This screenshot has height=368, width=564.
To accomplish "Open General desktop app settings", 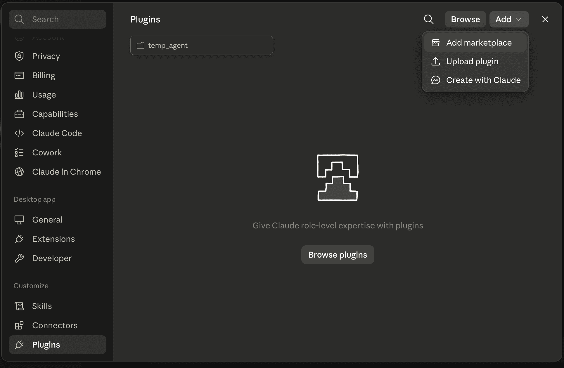I will (x=58, y=220).
